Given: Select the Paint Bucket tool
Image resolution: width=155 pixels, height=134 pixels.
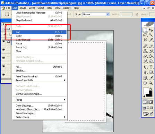Looking at the screenshot, I should tap(151, 56).
